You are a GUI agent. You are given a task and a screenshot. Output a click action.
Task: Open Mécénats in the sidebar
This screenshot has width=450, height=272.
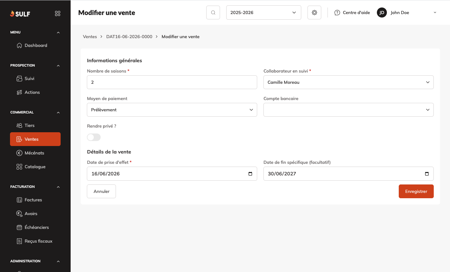(35, 153)
